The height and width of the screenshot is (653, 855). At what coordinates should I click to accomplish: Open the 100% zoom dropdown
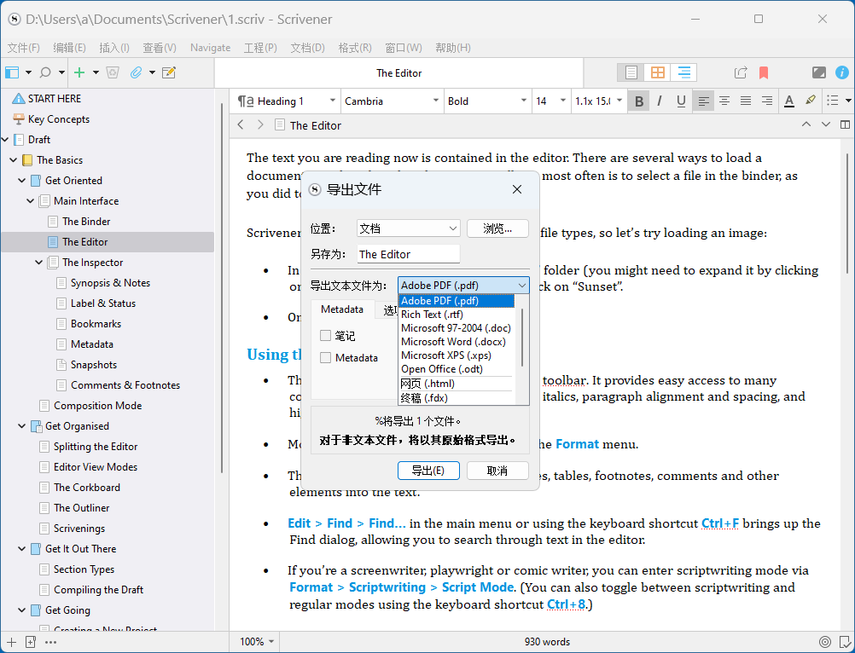click(257, 642)
